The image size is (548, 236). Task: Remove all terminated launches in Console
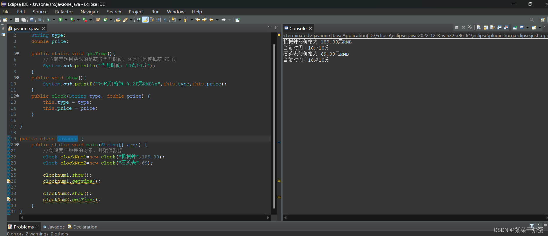pyautogui.click(x=470, y=28)
